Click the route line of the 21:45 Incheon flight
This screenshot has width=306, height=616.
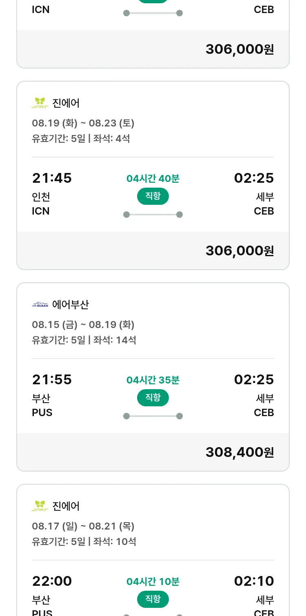tap(153, 215)
